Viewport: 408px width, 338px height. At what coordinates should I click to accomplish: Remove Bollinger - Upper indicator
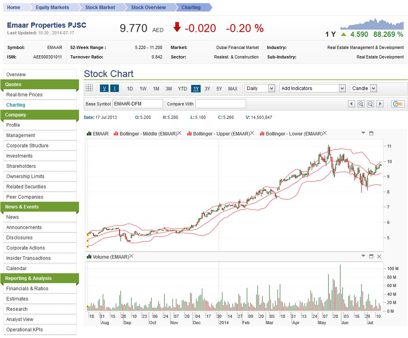pyautogui.click(x=252, y=133)
